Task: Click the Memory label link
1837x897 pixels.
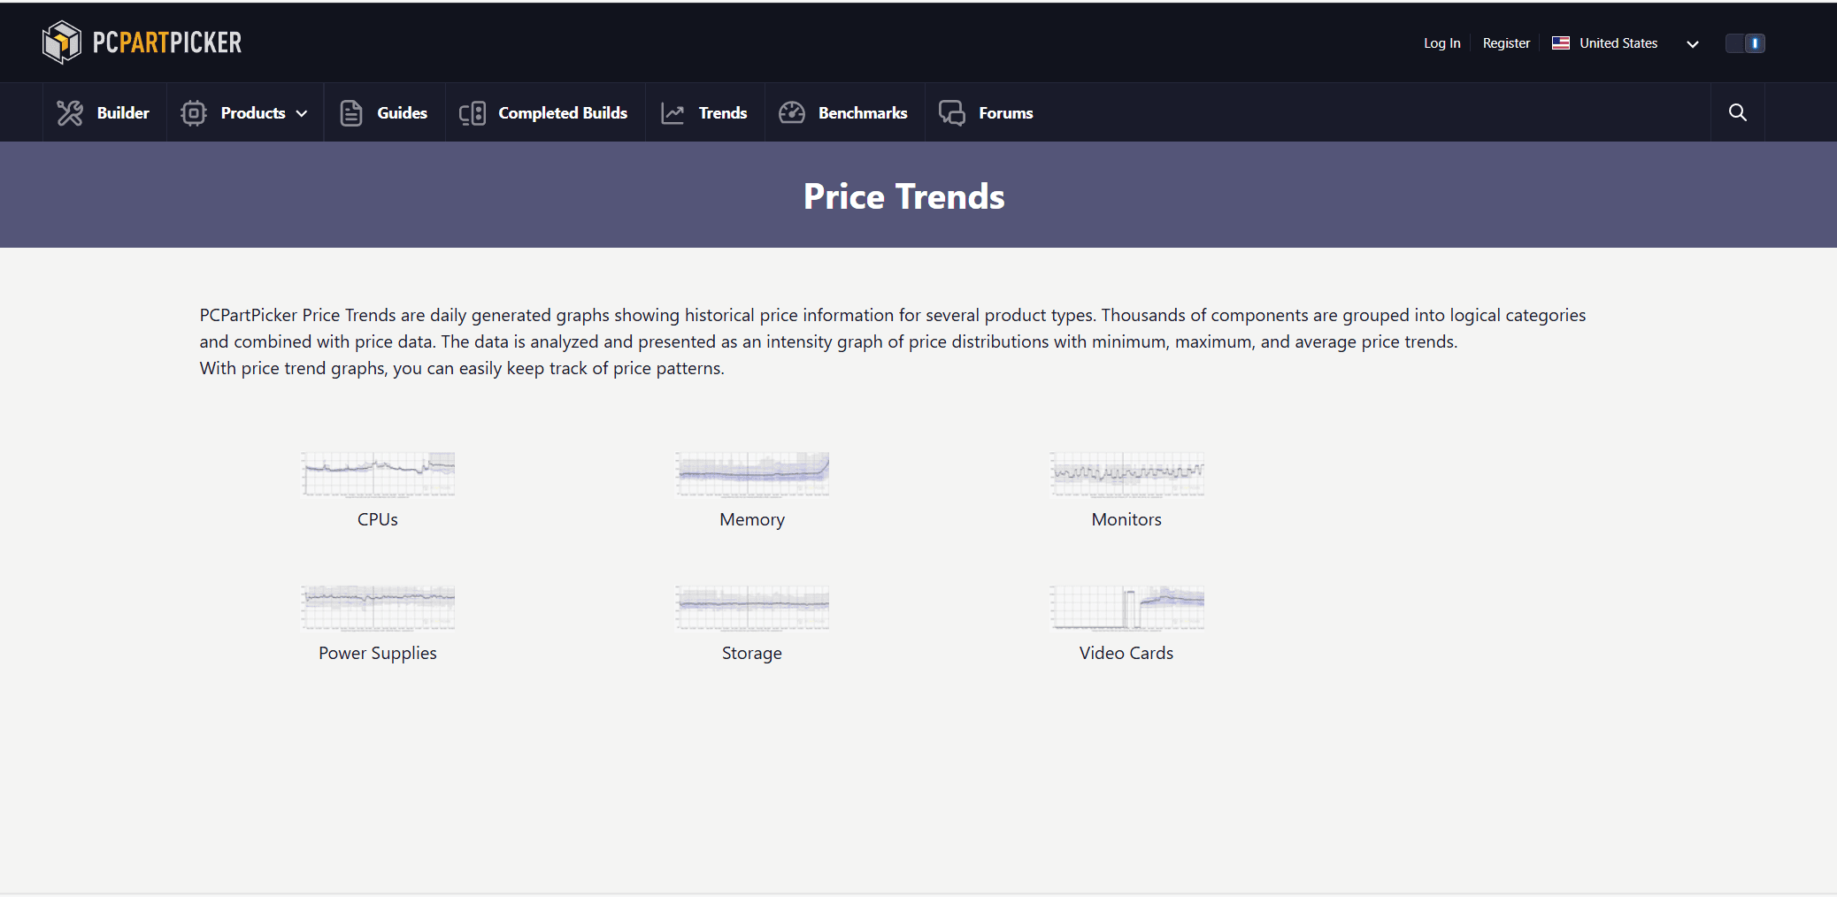Action: (x=751, y=520)
